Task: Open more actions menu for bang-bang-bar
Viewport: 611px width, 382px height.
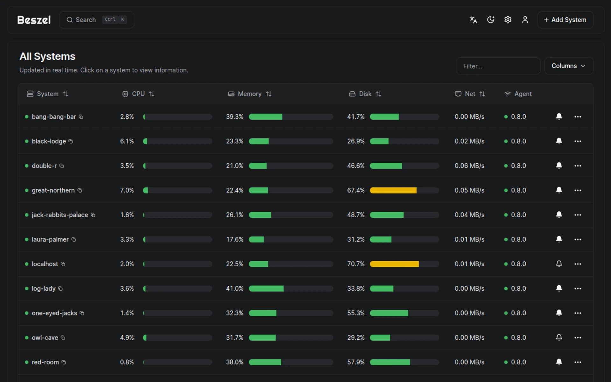Action: [x=578, y=117]
